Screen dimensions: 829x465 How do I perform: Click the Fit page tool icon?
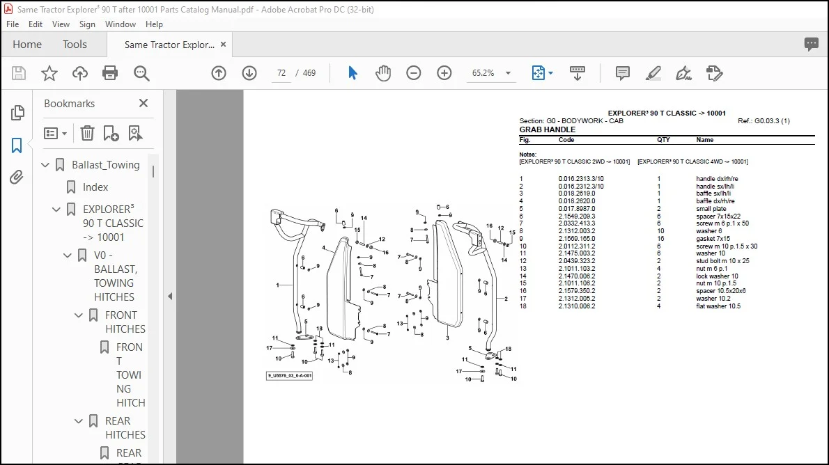[539, 73]
